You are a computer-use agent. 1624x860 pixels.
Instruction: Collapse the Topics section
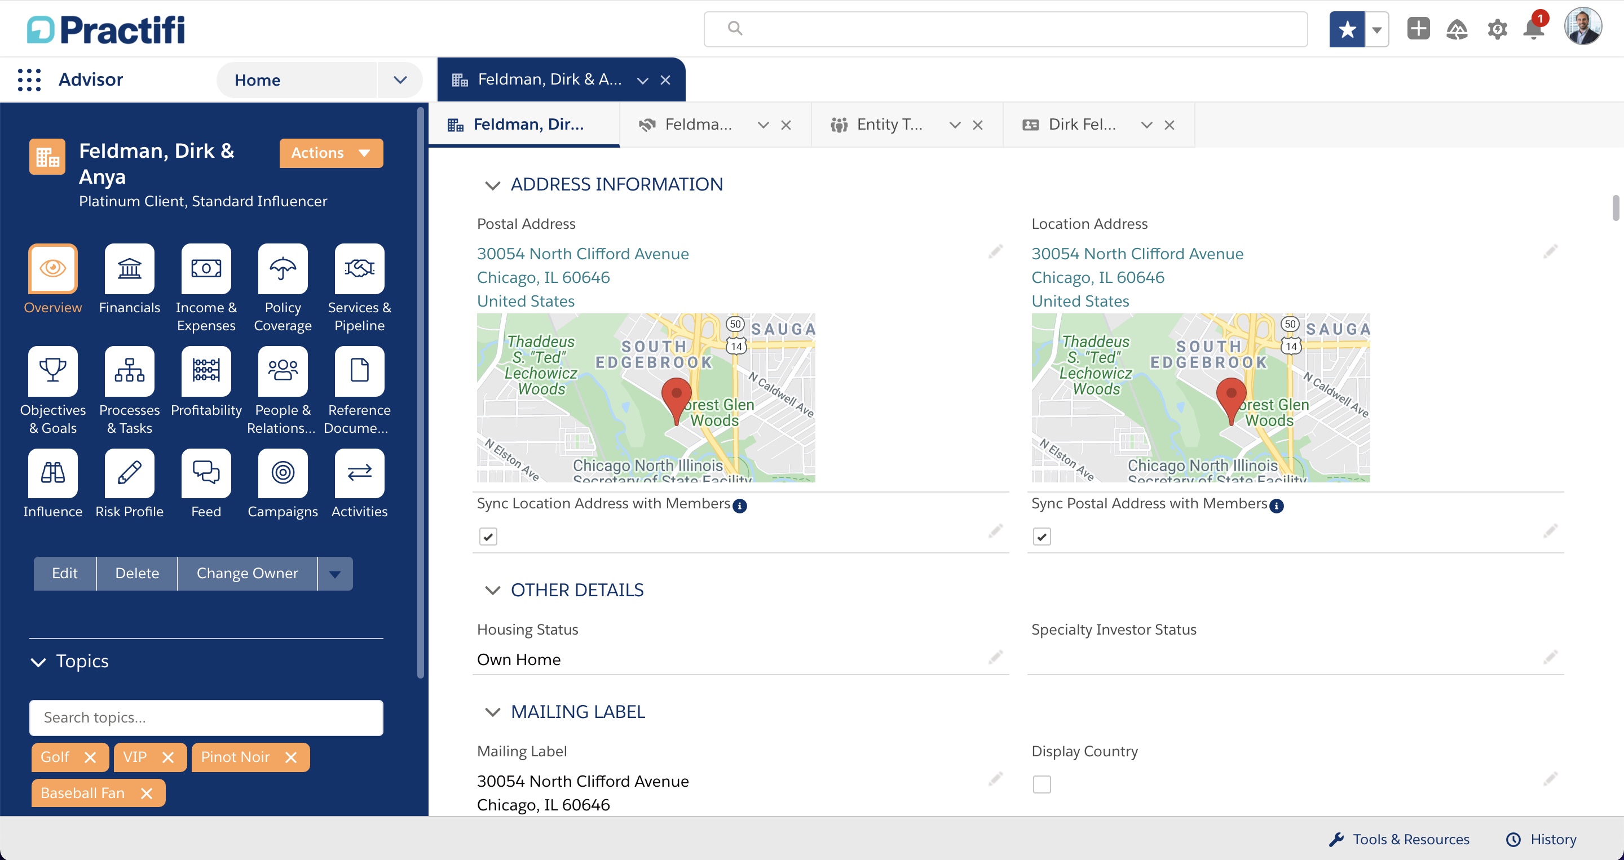coord(38,662)
